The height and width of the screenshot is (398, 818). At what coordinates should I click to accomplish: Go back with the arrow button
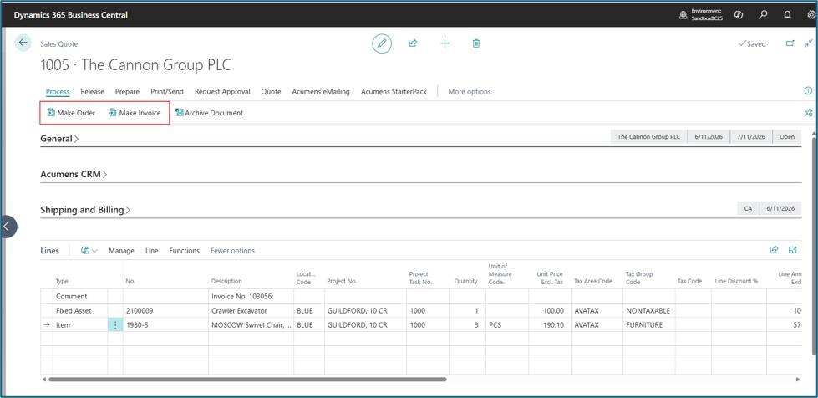[x=23, y=43]
